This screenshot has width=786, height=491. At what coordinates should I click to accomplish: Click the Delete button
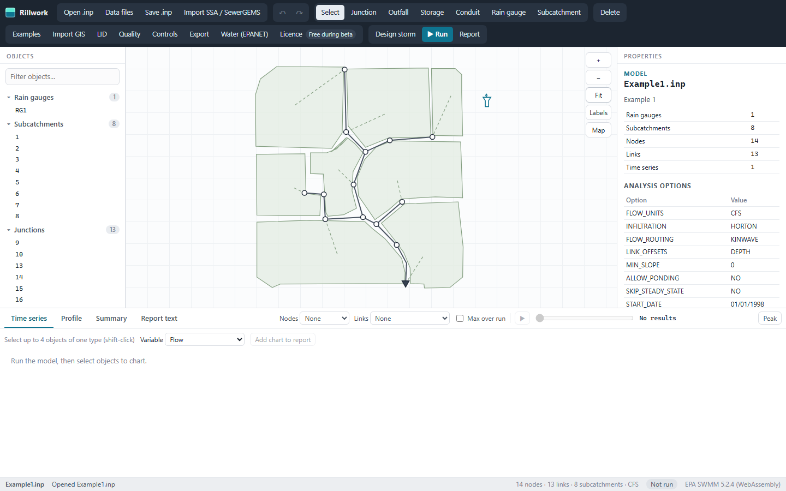(x=610, y=13)
